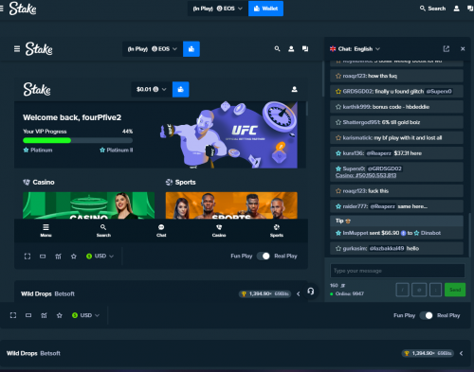474x372 pixels.
Task: Open the orange SPORTS banner thumbnail
Action: (231, 205)
